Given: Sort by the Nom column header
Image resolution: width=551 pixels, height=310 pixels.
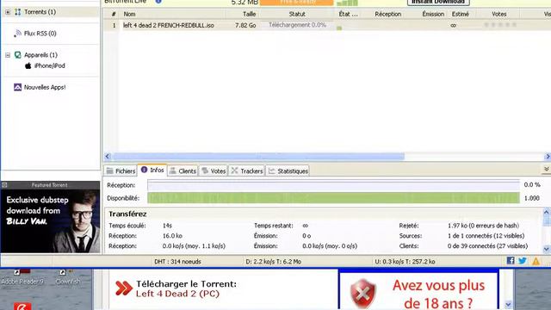Looking at the screenshot, I should click(129, 14).
